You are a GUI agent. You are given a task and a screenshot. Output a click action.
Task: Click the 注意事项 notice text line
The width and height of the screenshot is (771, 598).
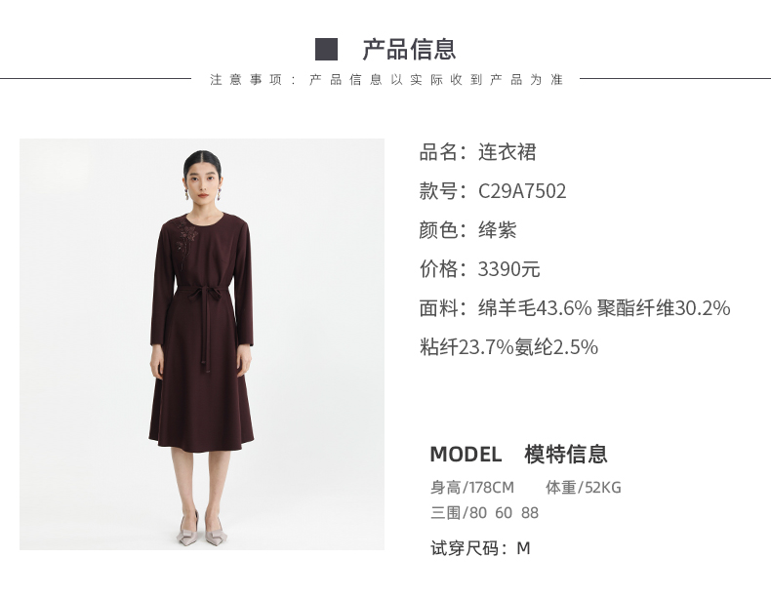[x=386, y=79]
